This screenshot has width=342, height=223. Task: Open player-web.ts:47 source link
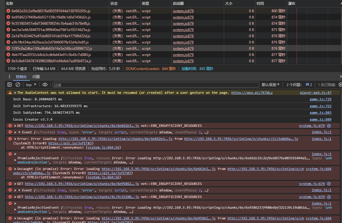316,93
